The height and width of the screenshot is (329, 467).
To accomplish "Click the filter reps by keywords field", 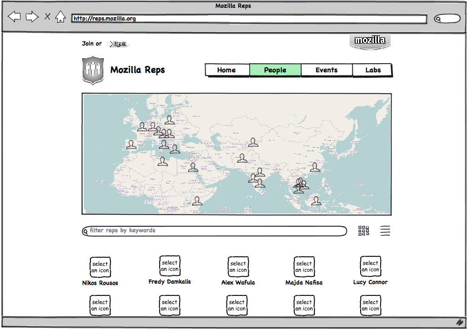I will click(x=215, y=231).
